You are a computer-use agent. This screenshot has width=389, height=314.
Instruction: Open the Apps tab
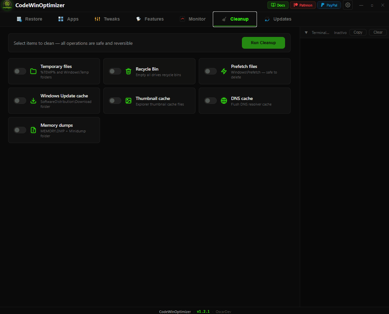(x=68, y=19)
